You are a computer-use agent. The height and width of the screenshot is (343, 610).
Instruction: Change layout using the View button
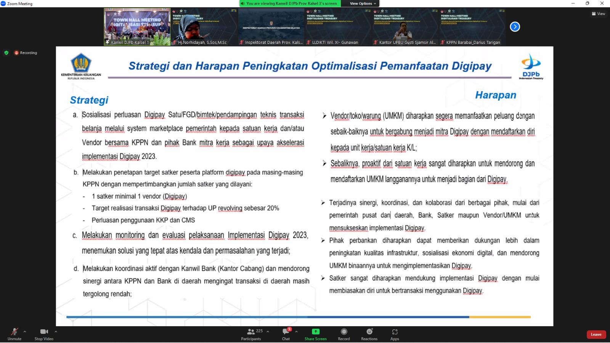point(599,14)
